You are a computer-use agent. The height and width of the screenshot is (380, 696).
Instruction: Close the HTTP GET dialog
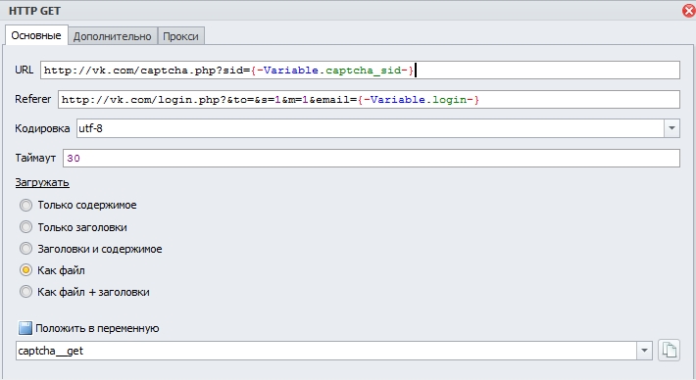pyautogui.click(x=689, y=10)
